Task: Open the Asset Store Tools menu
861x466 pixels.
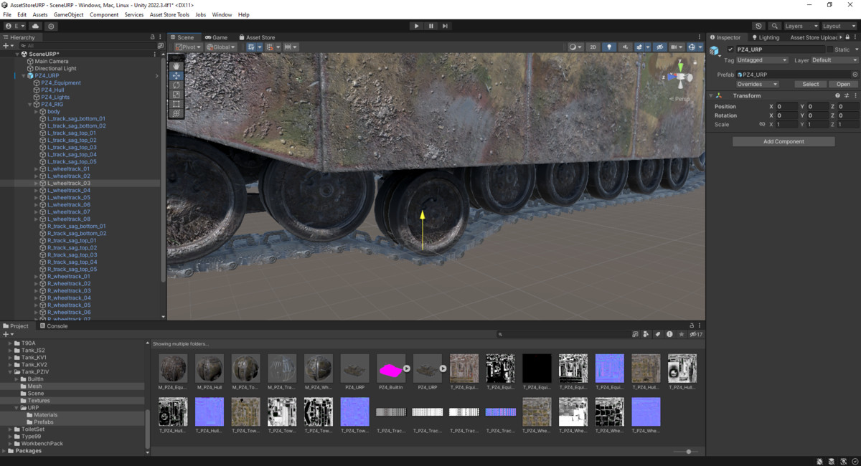Action: [x=169, y=14]
